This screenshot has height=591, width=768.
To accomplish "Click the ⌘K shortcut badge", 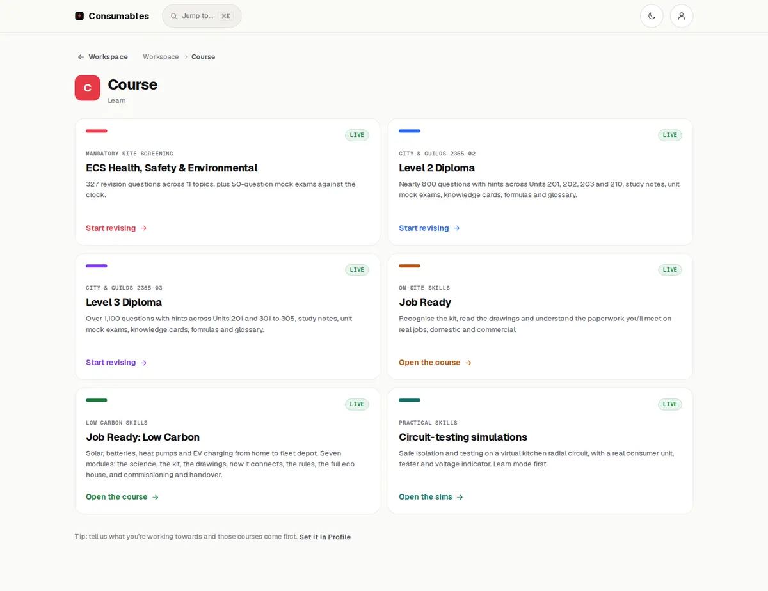I will pos(225,16).
